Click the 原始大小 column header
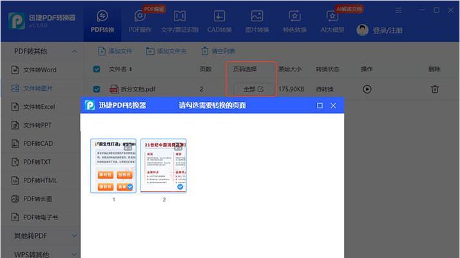Screen dimensions: 460x258 pyautogui.click(x=290, y=69)
